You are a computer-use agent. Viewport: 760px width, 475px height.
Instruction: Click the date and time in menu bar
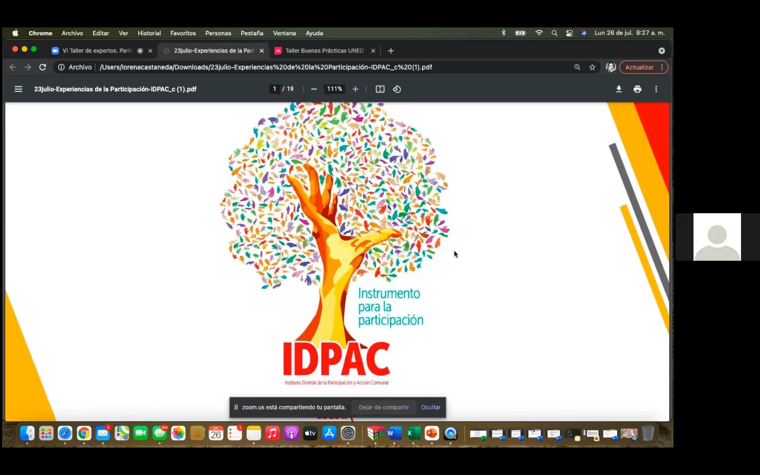[x=630, y=33]
